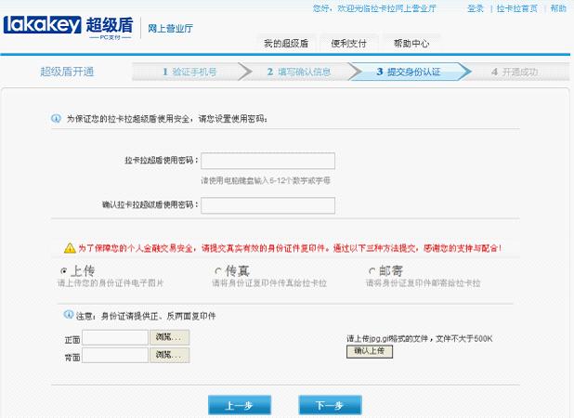This screenshot has height=418, width=574.
Task: Click the 背面 file path field
Action: 115,355
